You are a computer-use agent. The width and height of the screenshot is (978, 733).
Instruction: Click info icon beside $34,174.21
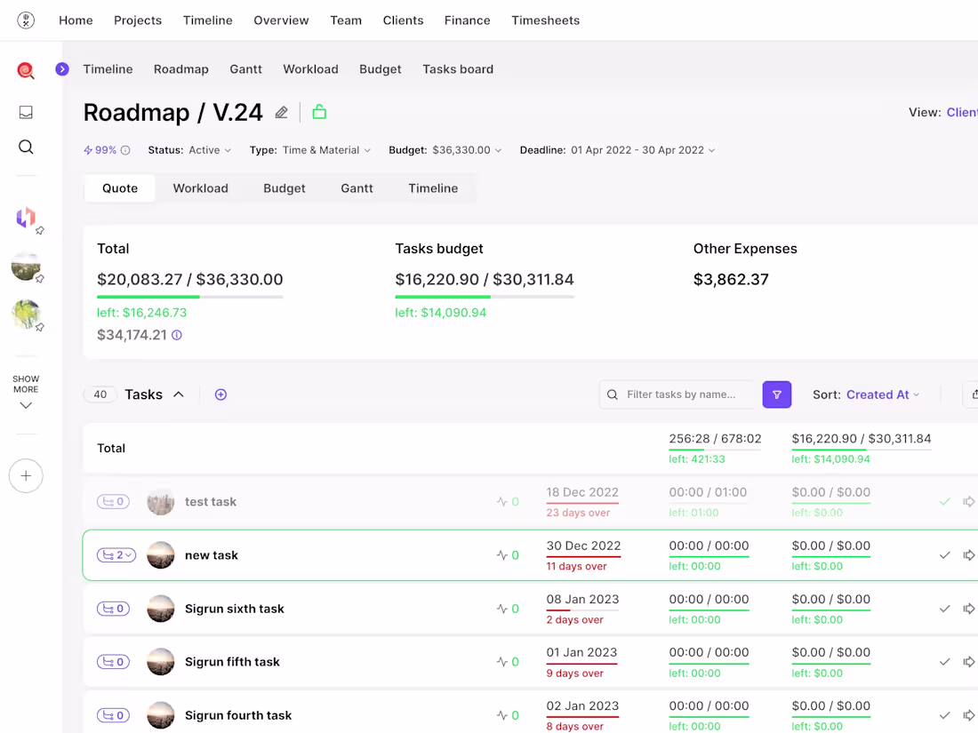[177, 335]
